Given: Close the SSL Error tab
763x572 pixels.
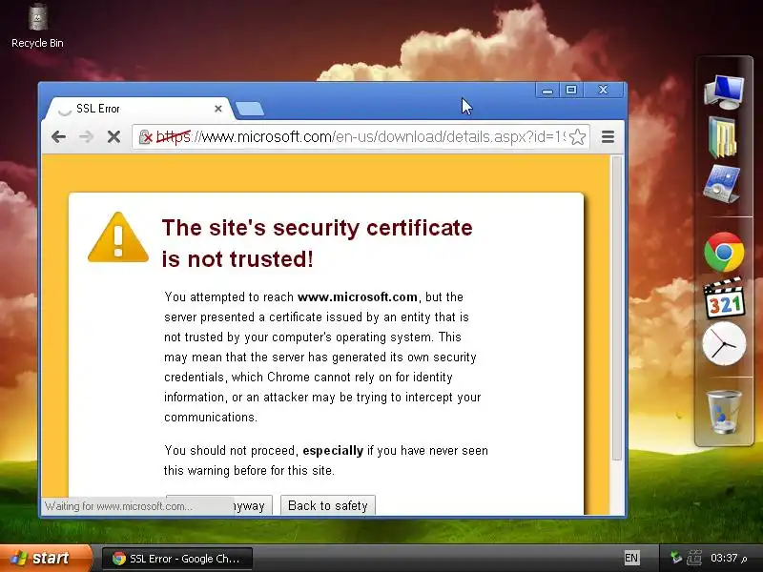Looking at the screenshot, I should pos(218,109).
